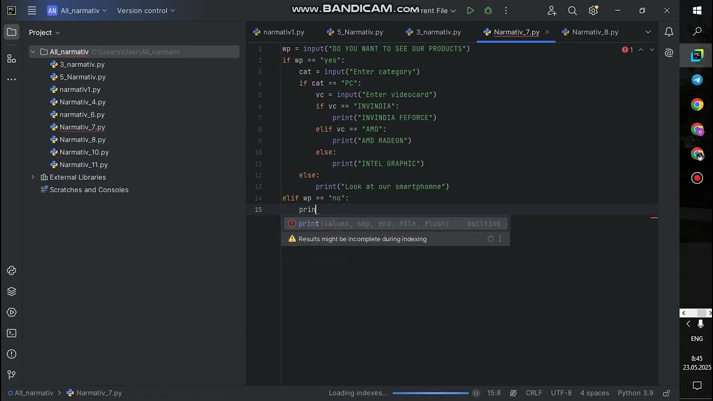This screenshot has height=401, width=713.
Task: Debug the current file
Action: (x=488, y=11)
